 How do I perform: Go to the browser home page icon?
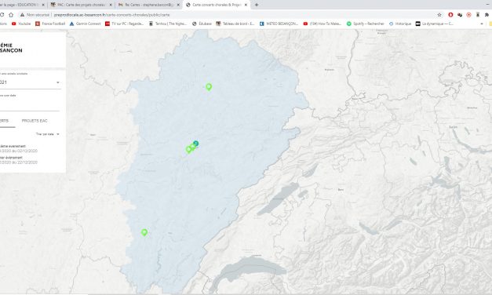(11, 15)
